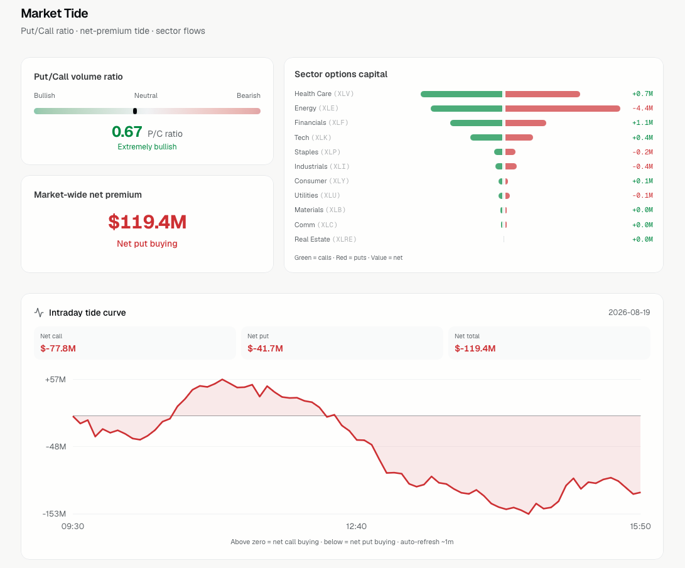Click the $119.4M net premium figure
Viewport: 685px width, 568px height.
pos(147,222)
